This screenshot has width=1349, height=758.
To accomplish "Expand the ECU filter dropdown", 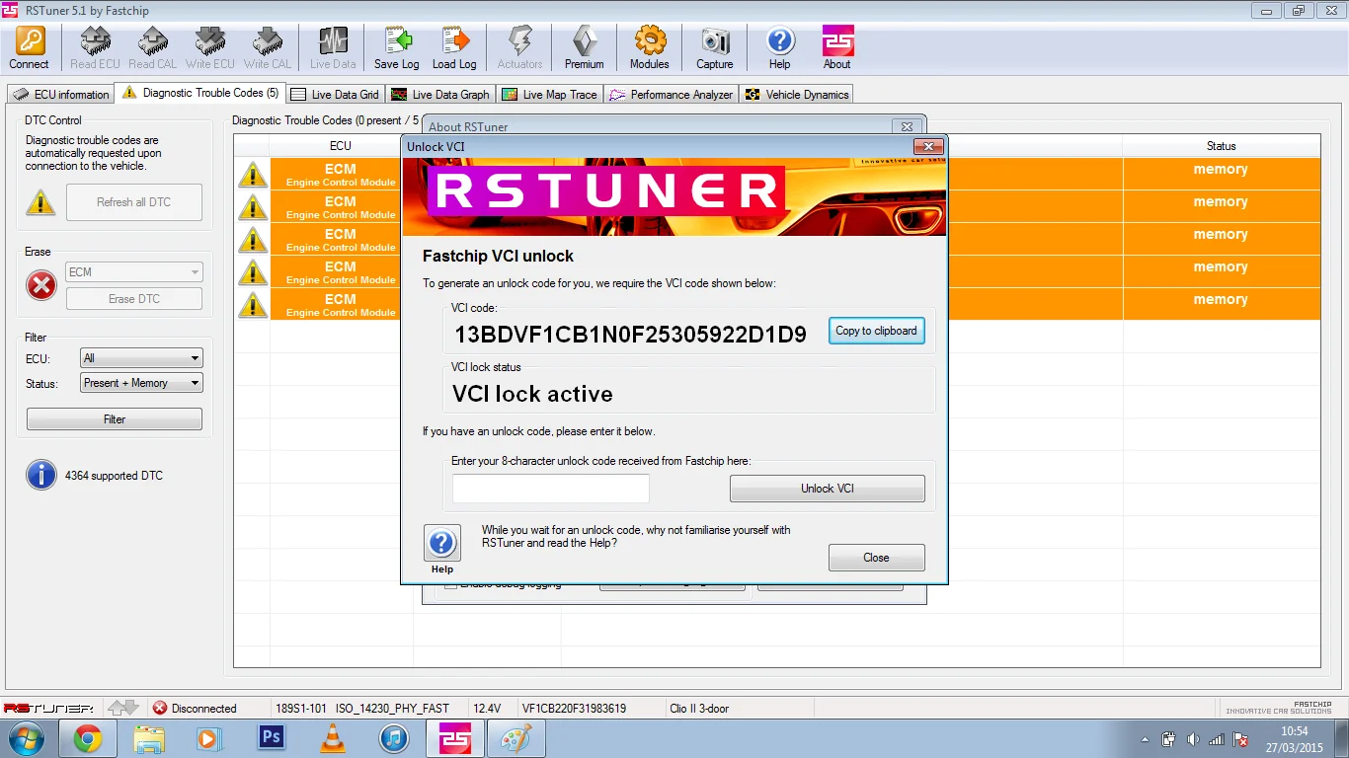I will click(141, 358).
